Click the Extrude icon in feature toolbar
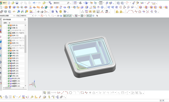Viewport: 169px width, 102px height. (6, 7)
